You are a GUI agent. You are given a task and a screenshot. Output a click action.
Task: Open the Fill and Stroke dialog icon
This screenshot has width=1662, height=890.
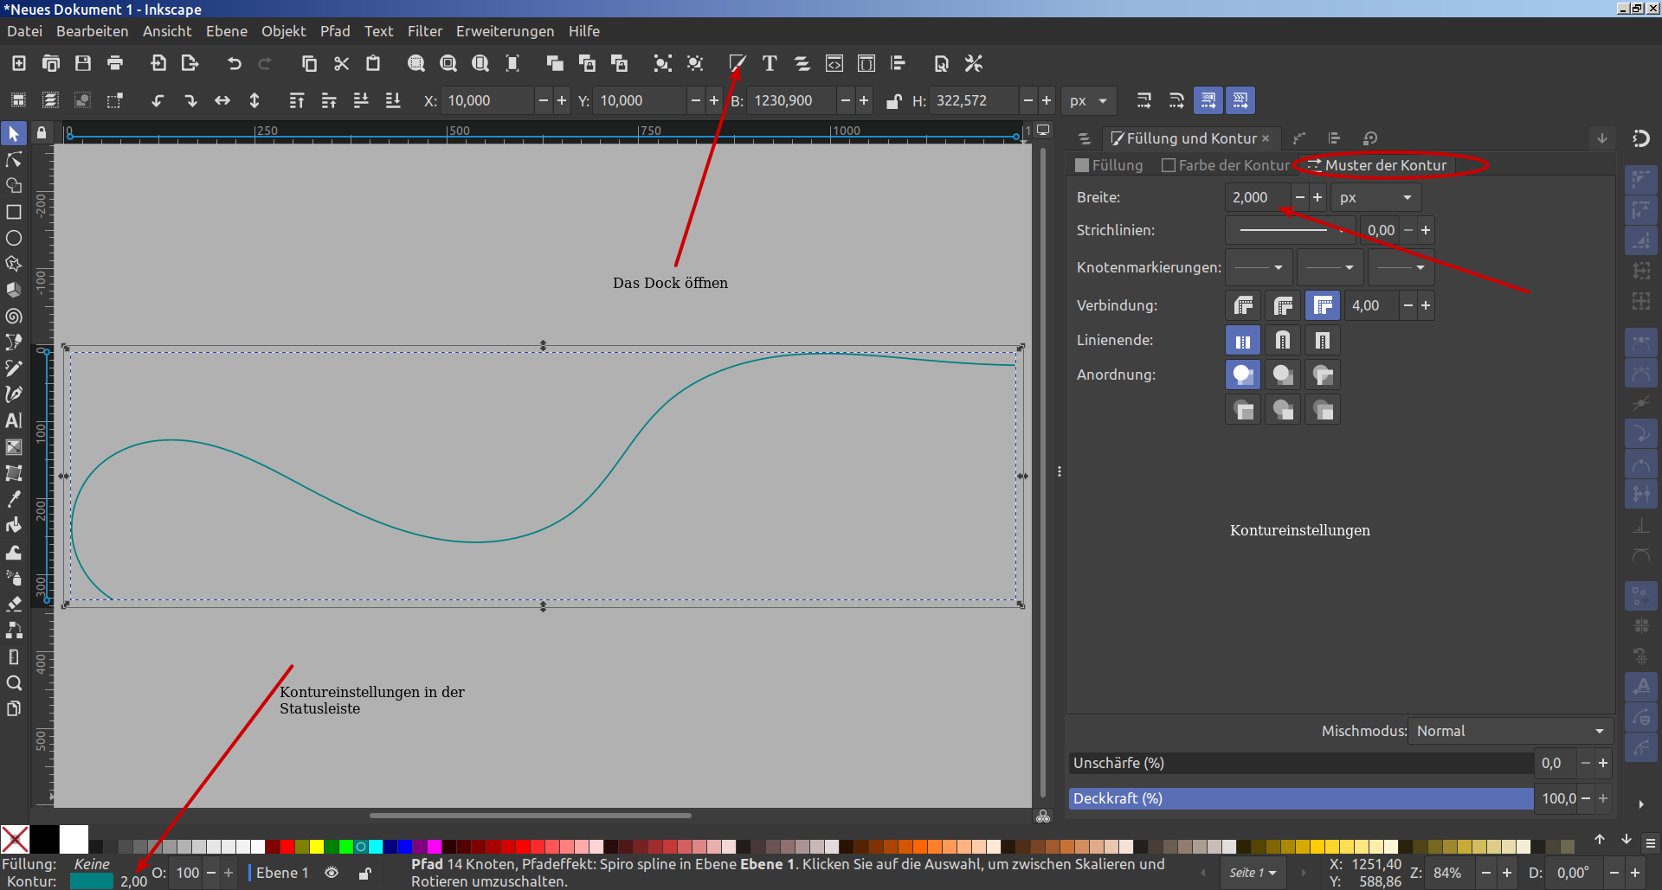click(737, 63)
